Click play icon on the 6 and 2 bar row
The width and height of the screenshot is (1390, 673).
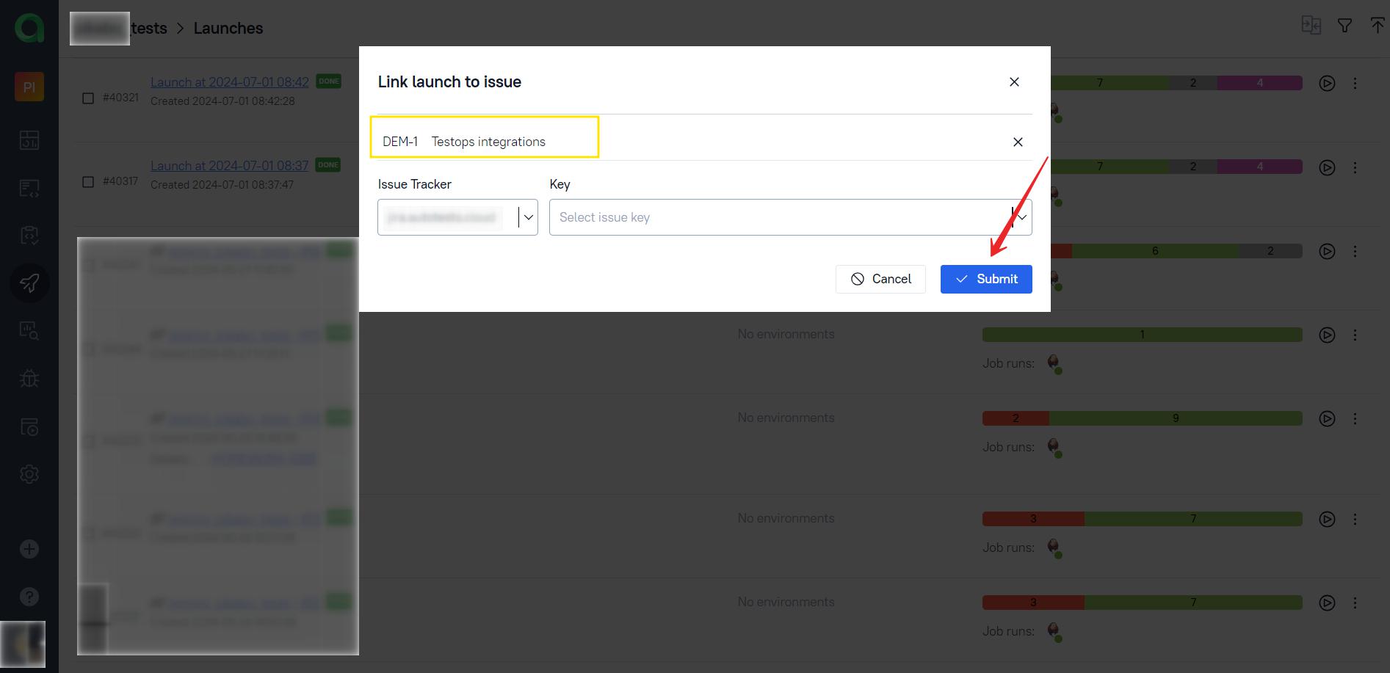tap(1327, 251)
